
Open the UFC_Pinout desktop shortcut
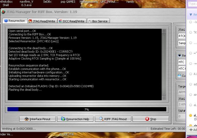(x=109, y=2)
